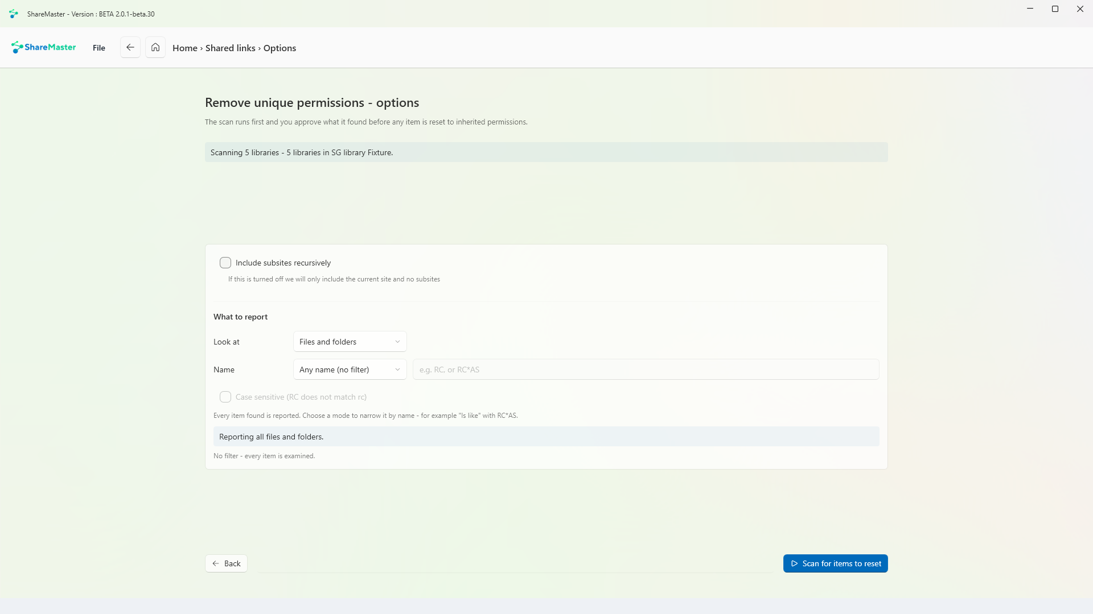This screenshot has height=614, width=1093.
Task: Enable Include subsites recursively checkbox
Action: [225, 263]
